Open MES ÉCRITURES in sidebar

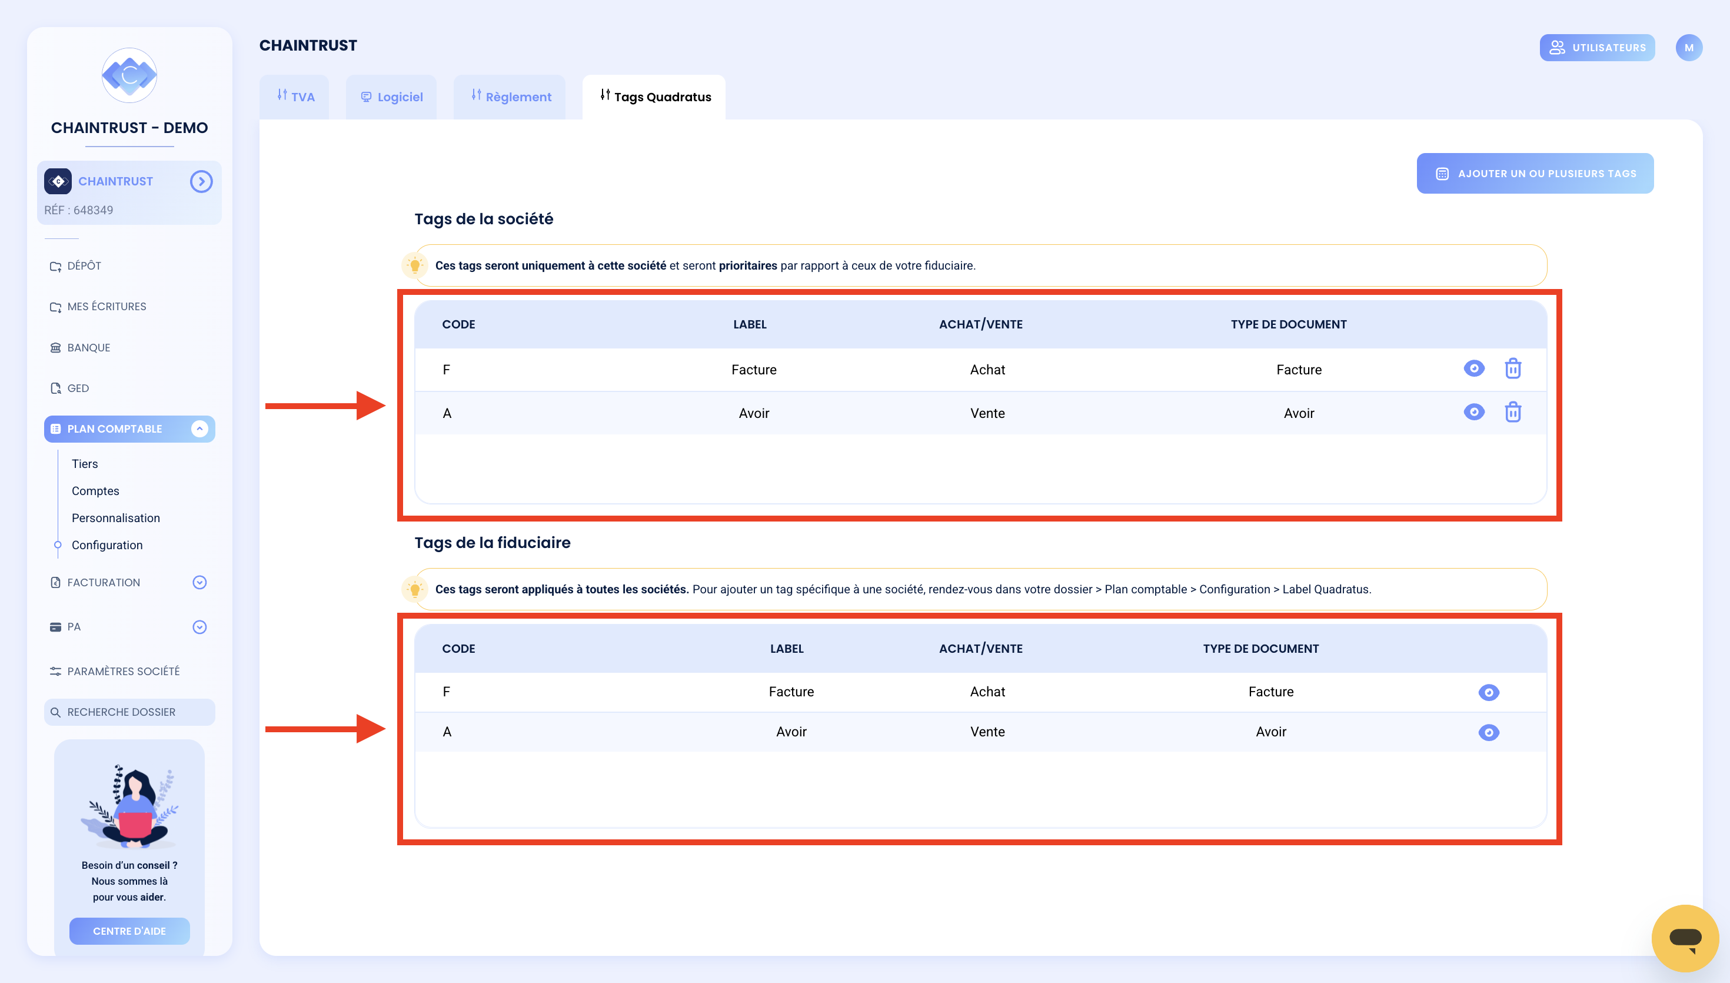[107, 307]
